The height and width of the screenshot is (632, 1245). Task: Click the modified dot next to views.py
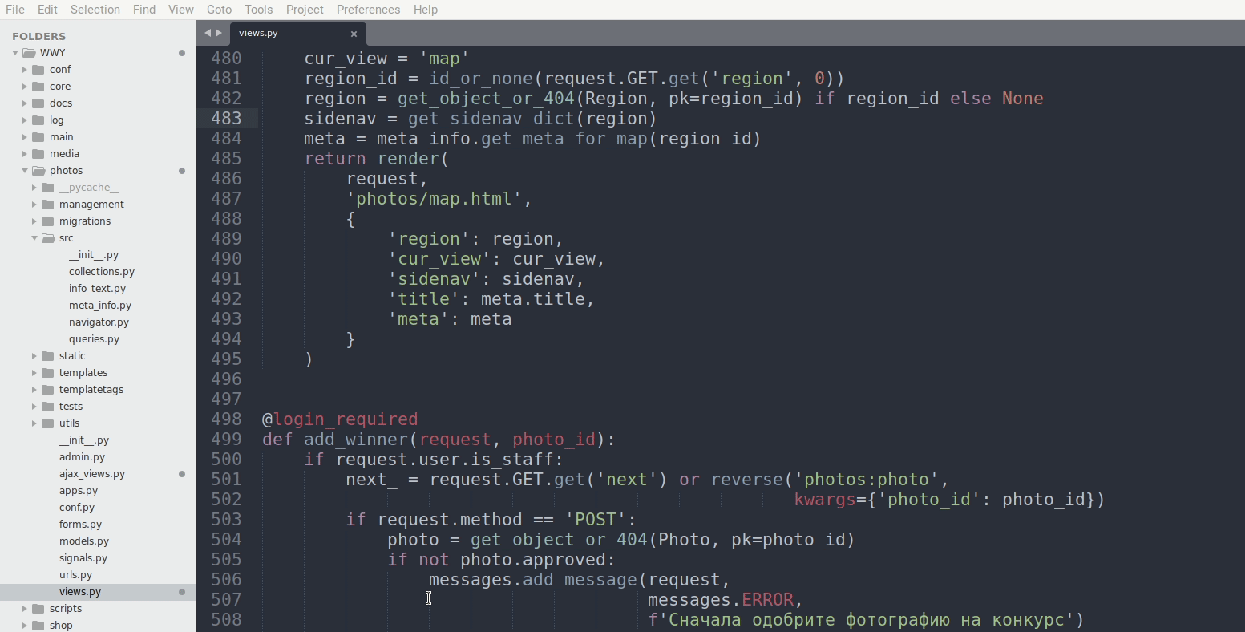click(x=183, y=592)
